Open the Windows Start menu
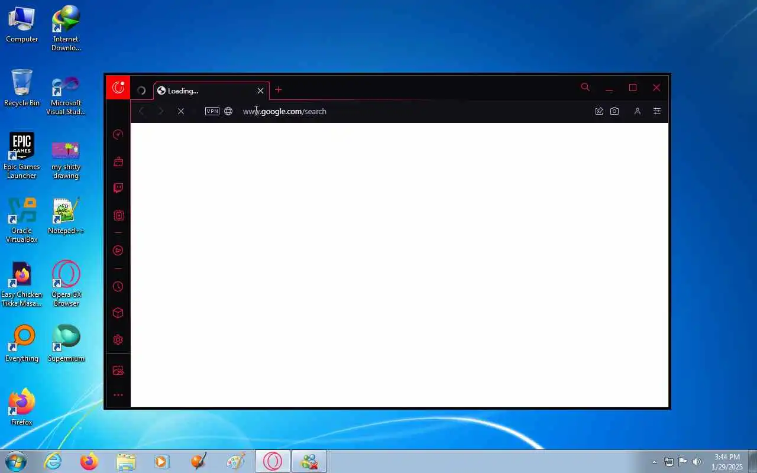The image size is (757, 473). 15,461
